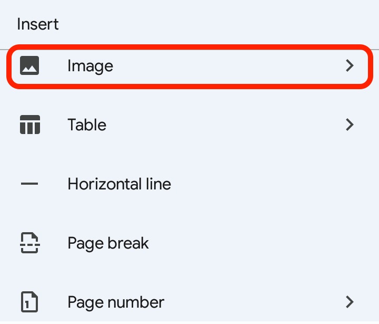Expand the Table submenu chevron
Screen dimensions: 379x324
coord(349,125)
